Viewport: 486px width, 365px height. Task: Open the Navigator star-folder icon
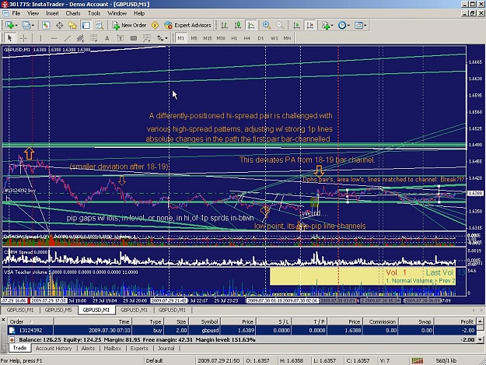(72, 25)
